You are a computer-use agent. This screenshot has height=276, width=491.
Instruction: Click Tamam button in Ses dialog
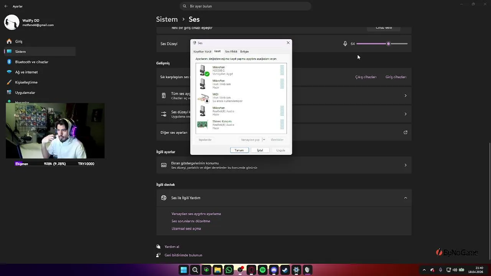click(x=239, y=150)
